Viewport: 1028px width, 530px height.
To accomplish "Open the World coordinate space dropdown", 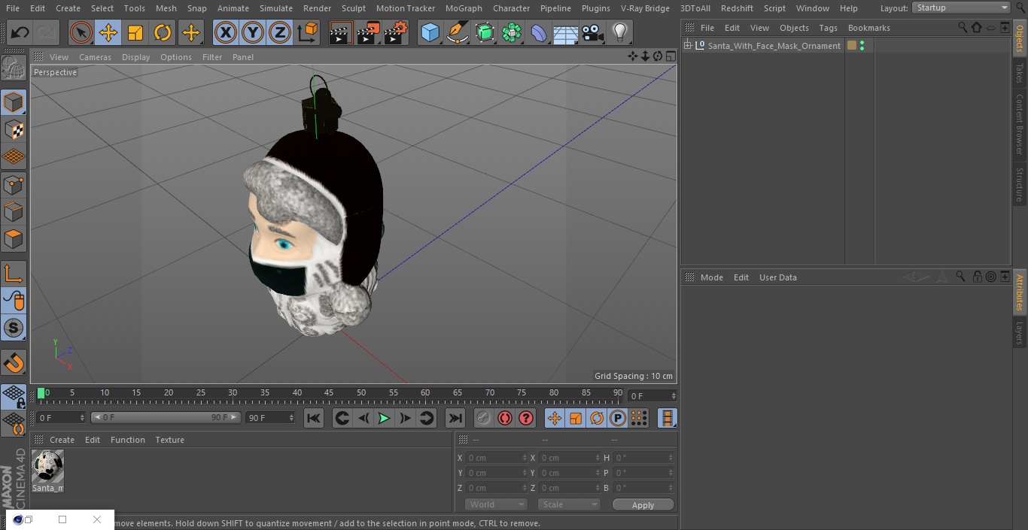I will click(x=496, y=505).
